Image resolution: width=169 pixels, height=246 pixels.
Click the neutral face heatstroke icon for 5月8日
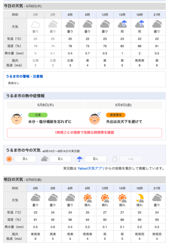[17, 119]
